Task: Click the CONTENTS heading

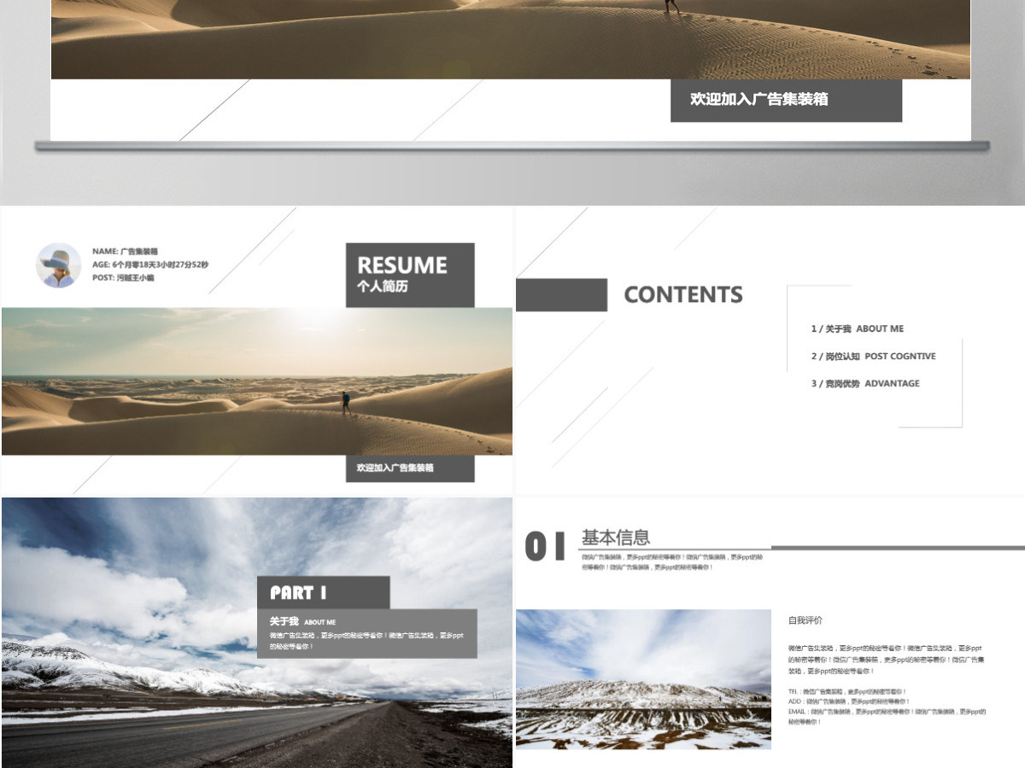Action: point(683,294)
